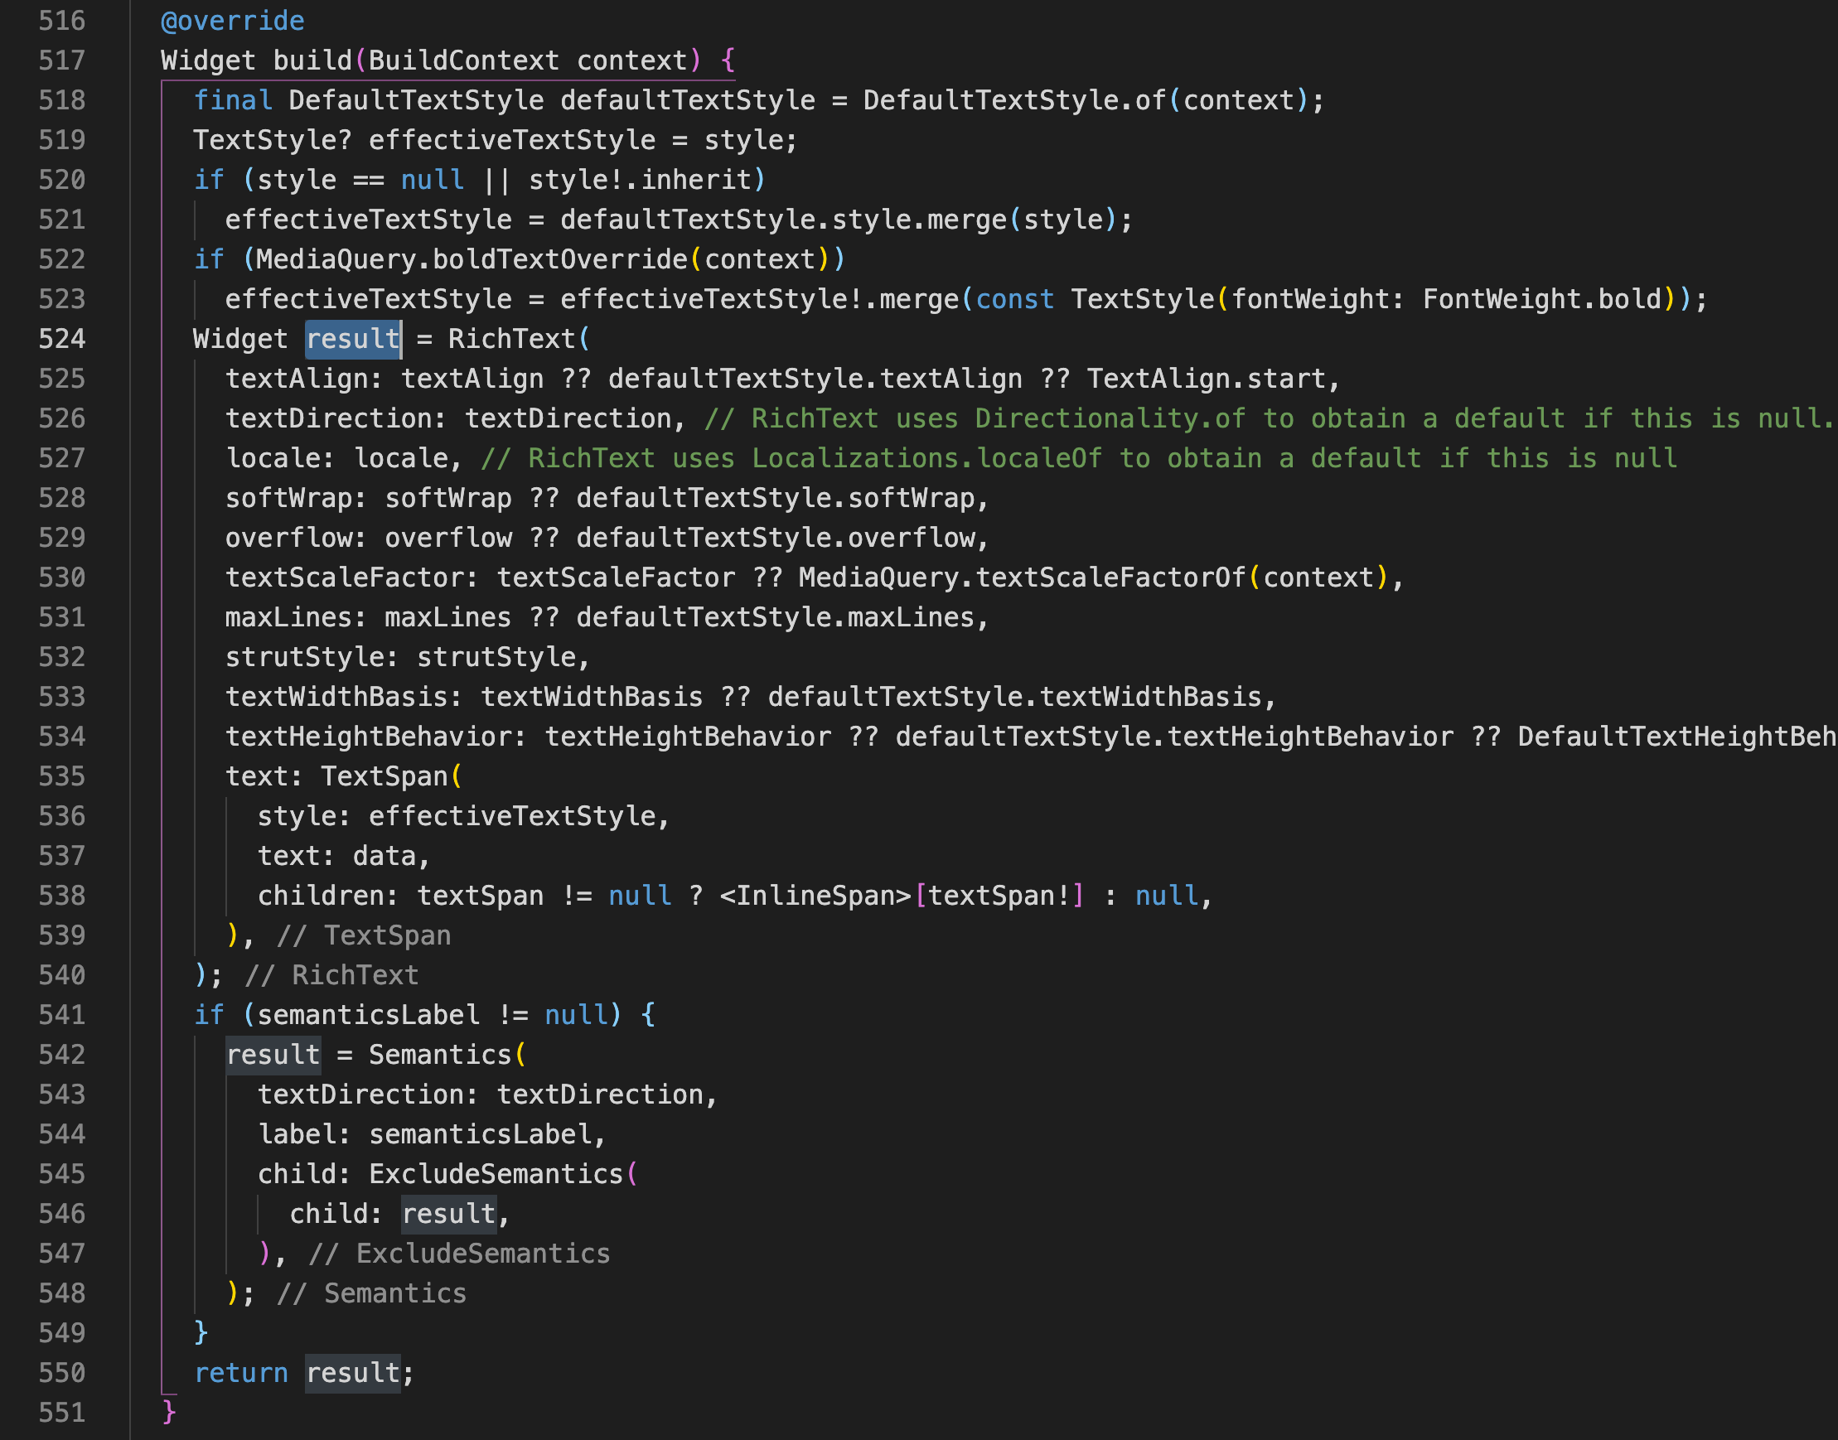
Task: Click the final keyword on line 518
Action: click(x=233, y=100)
